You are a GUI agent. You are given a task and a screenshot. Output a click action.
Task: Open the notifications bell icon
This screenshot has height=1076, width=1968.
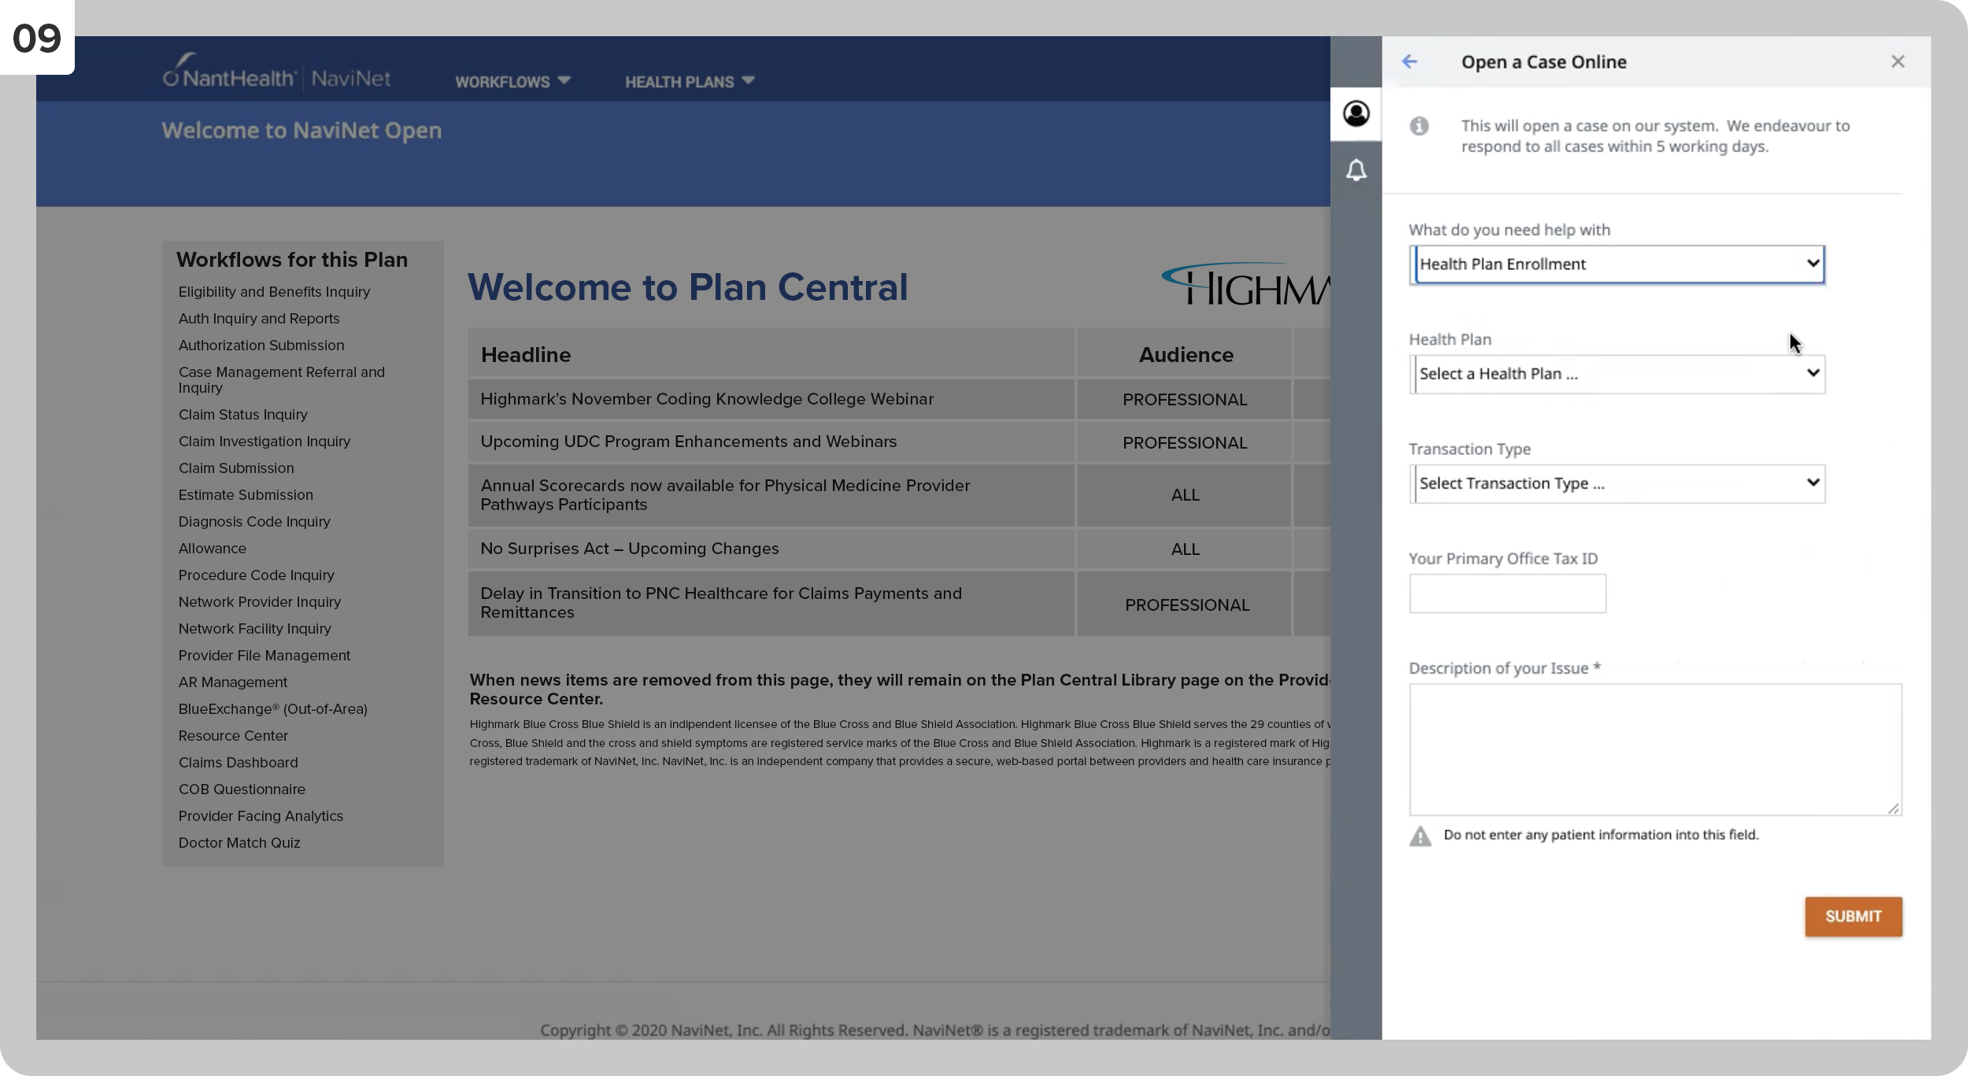1356,170
